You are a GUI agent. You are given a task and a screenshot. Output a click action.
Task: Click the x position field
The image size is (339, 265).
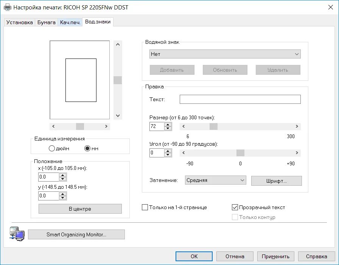pyautogui.click(x=49, y=177)
